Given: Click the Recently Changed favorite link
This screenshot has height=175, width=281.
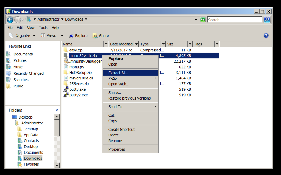Looking at the screenshot, I should click(28, 73).
